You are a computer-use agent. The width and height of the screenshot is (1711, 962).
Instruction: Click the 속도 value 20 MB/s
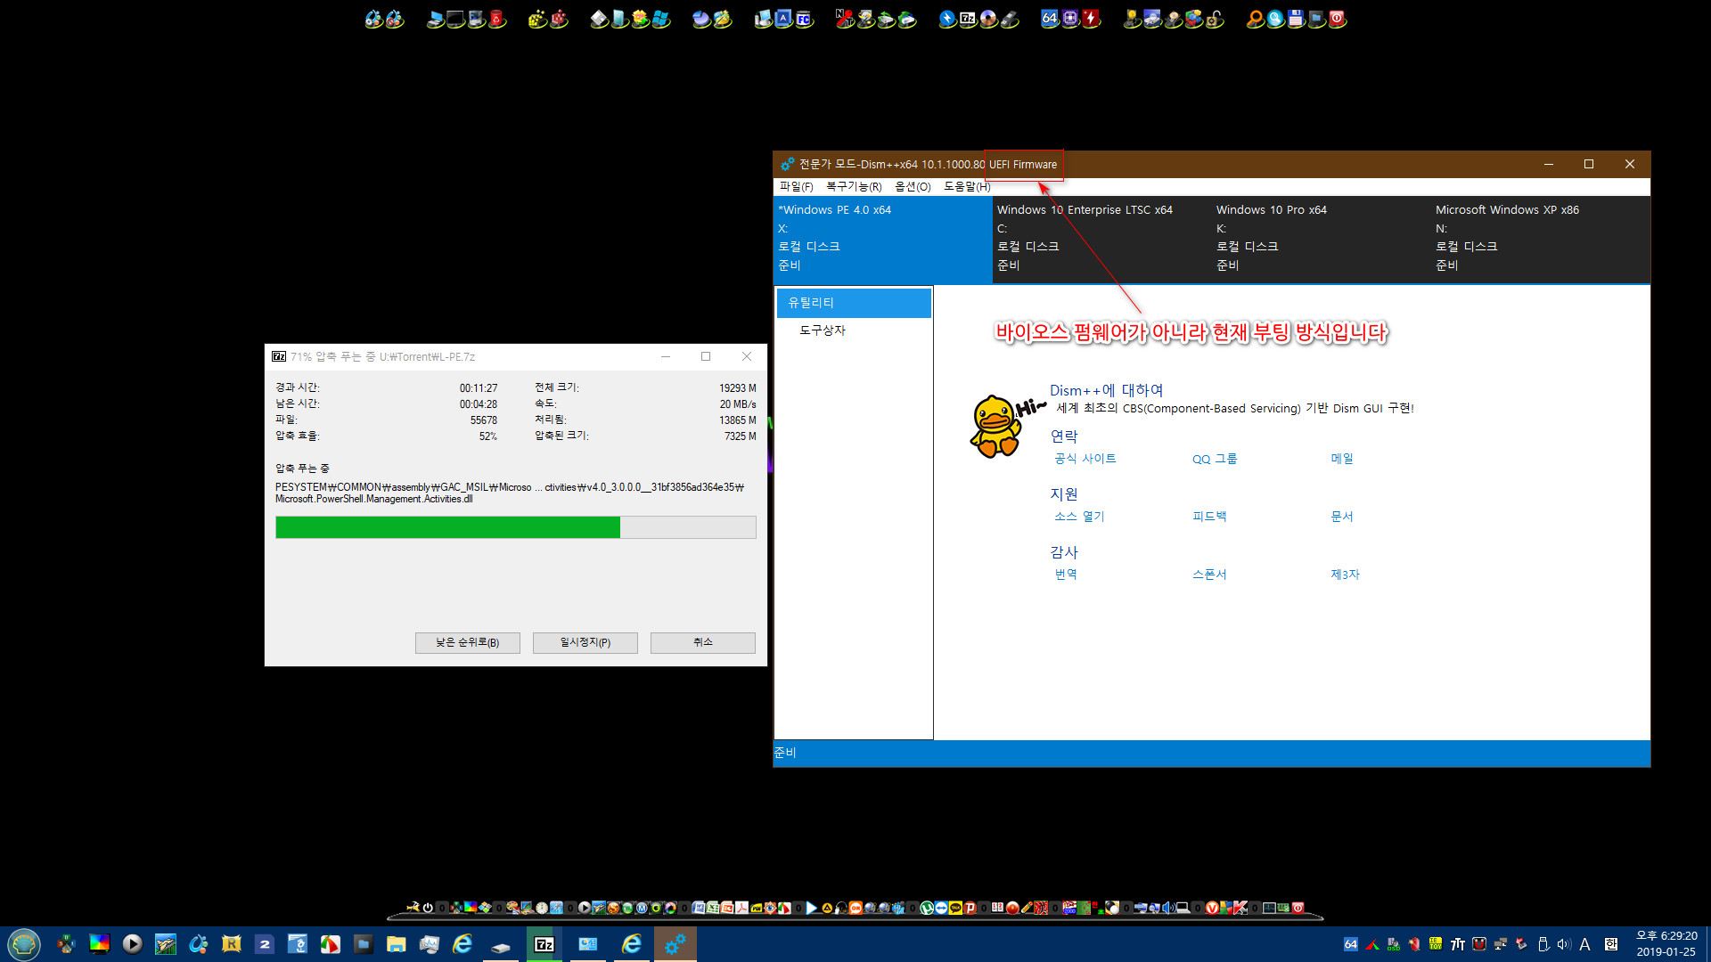[x=738, y=404]
